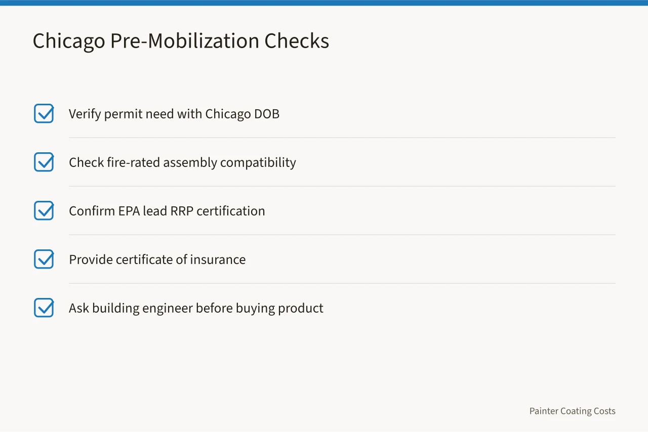Viewport: 648px width, 432px height.
Task: Select 'Check fire-rated assembly compatibility' text
Action: coord(182,162)
